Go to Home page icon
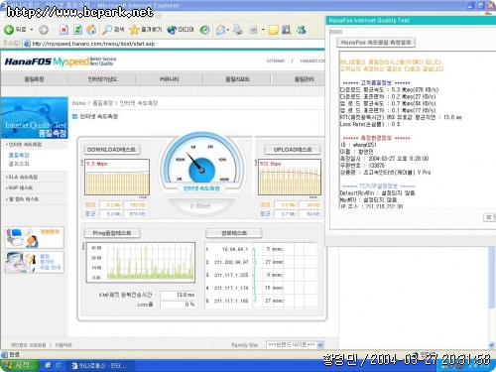Image resolution: width=496 pixels, height=372 pixels. point(91,30)
